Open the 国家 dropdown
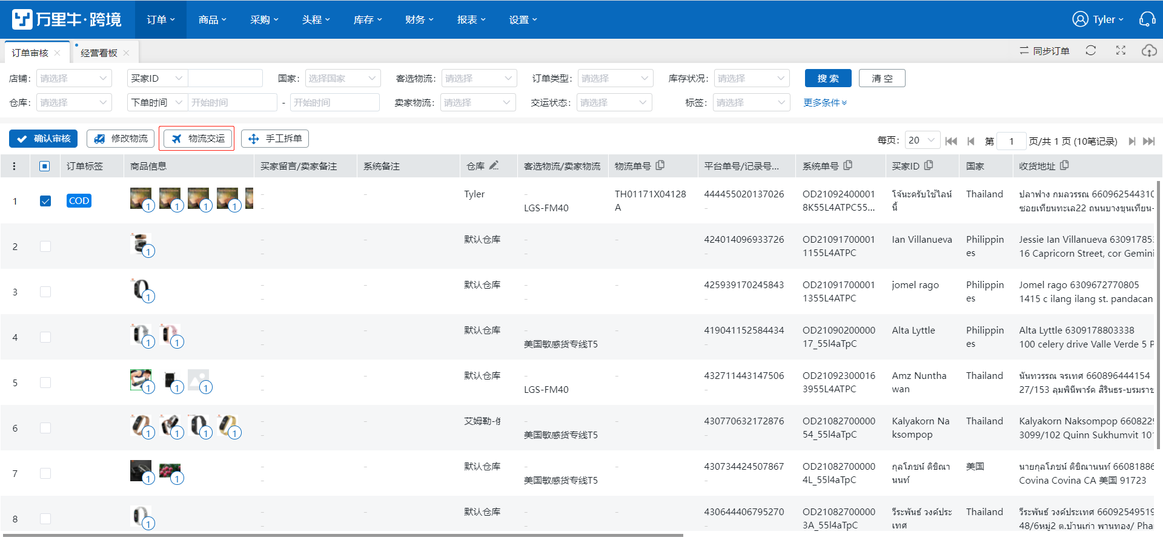1163x546 pixels. [343, 78]
